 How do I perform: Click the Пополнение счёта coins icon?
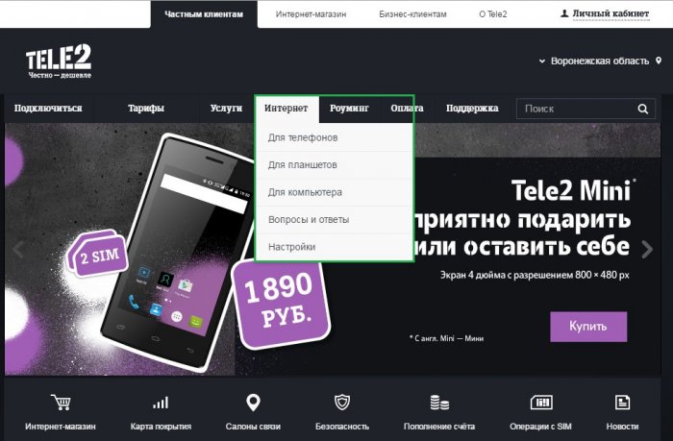(x=439, y=403)
